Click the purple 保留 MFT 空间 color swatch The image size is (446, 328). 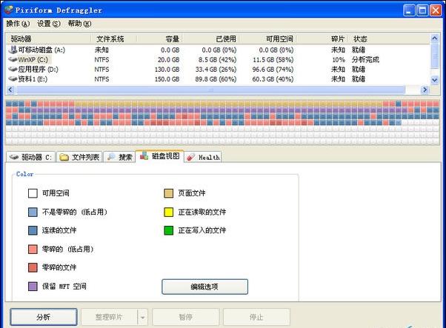click(33, 286)
